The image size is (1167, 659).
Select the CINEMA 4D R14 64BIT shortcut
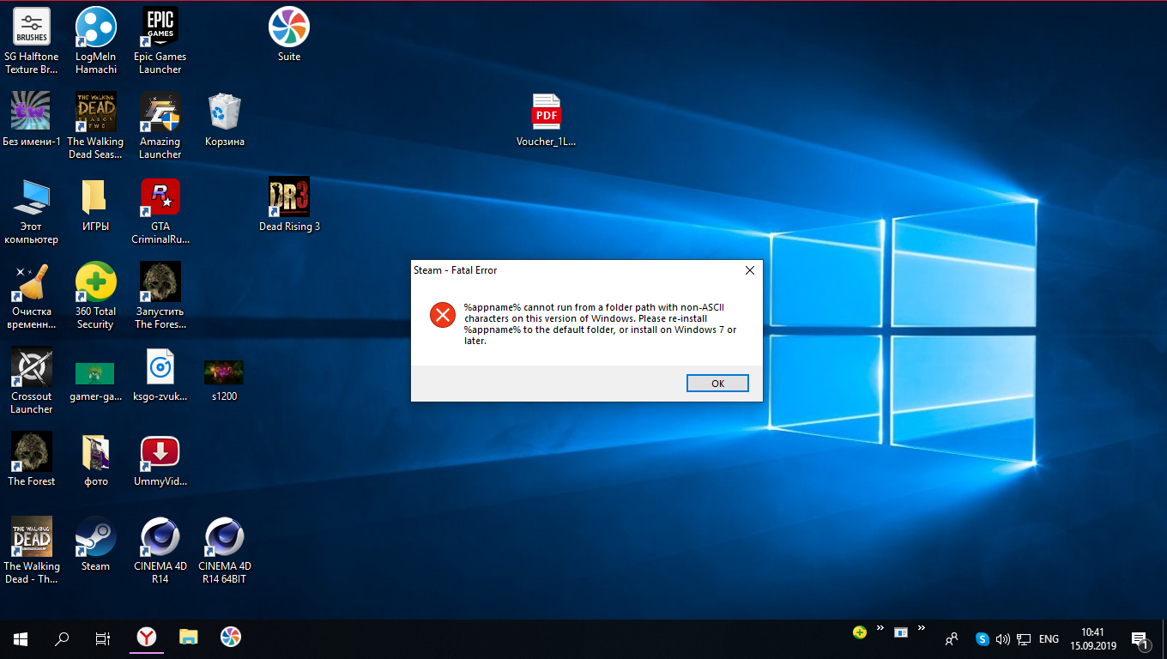(x=225, y=550)
